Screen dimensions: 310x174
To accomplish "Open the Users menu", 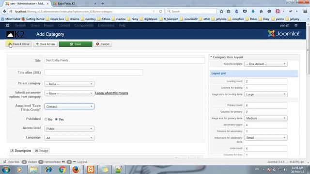I will coord(35,25).
